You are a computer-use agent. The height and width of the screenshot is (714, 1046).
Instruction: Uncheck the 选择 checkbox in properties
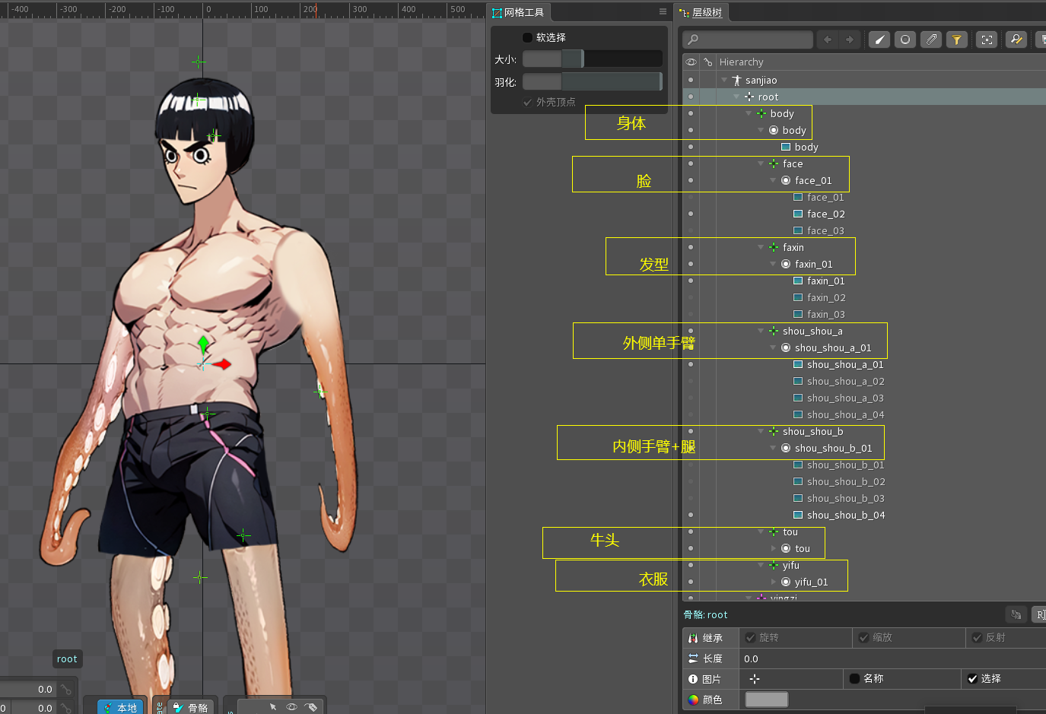pyautogui.click(x=972, y=678)
